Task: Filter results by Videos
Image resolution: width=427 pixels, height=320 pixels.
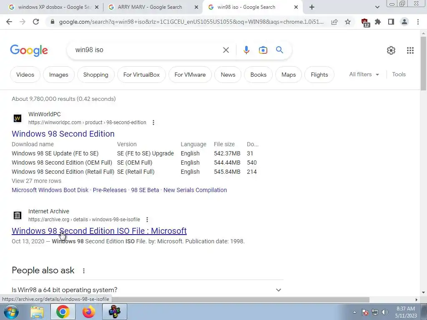Action: point(25,75)
